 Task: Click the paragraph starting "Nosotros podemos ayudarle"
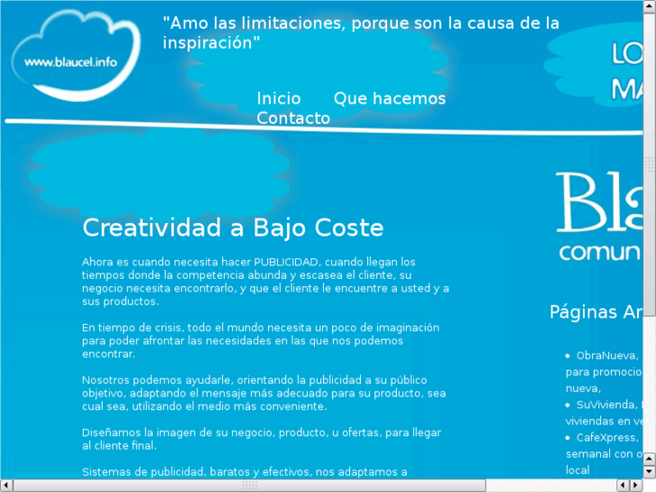pos(264,393)
